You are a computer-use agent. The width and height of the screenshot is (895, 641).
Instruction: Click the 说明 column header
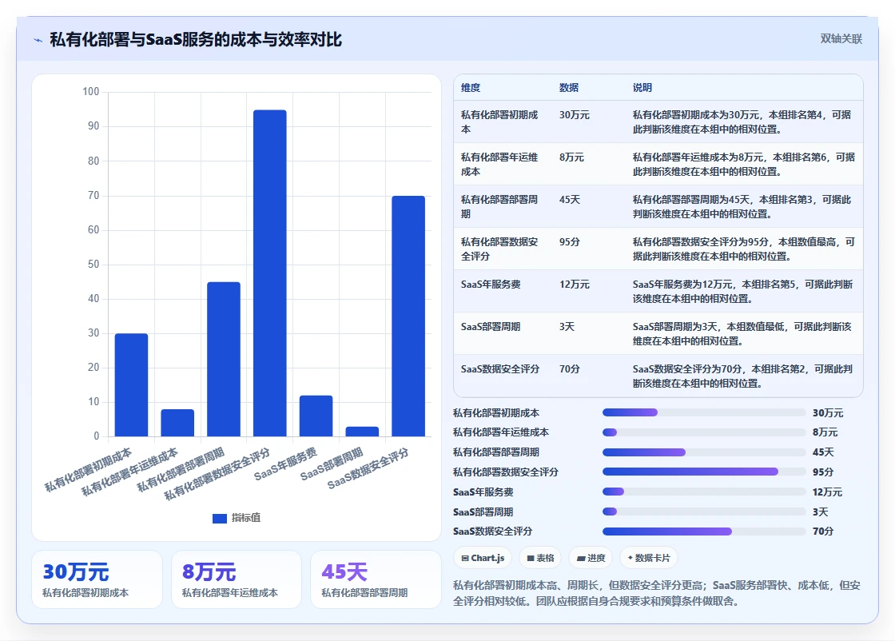pos(642,88)
